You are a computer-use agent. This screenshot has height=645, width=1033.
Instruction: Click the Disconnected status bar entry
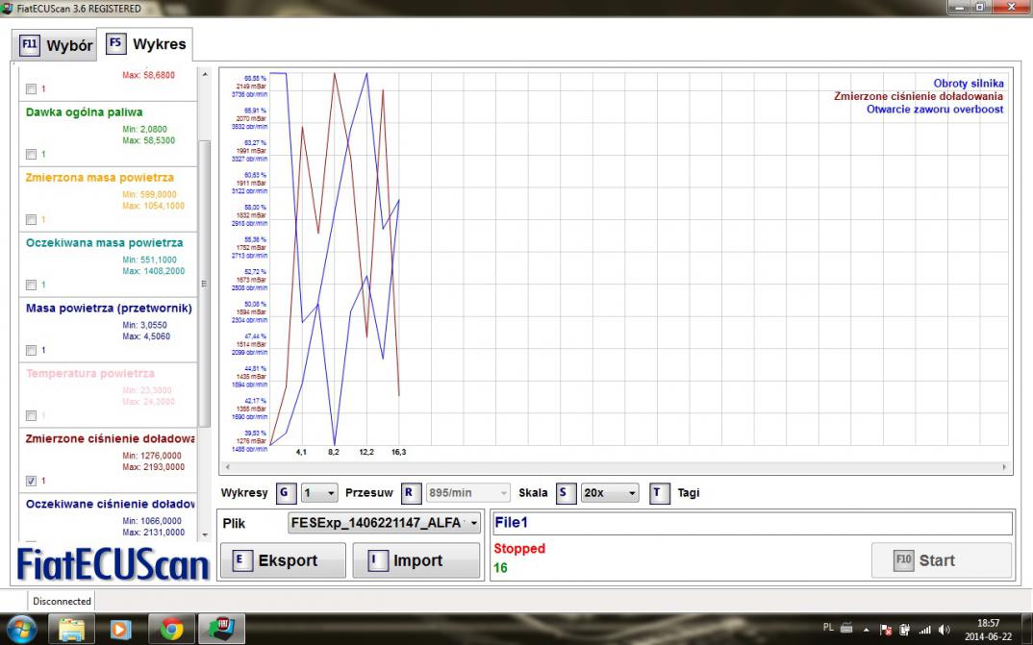[62, 601]
